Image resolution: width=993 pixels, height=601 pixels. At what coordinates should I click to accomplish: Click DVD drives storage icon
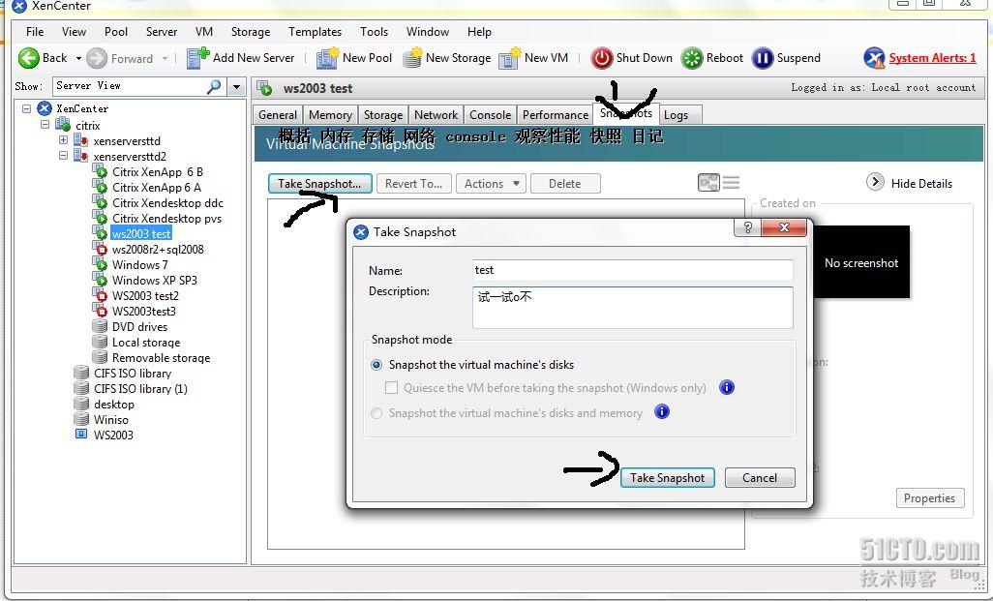click(100, 326)
